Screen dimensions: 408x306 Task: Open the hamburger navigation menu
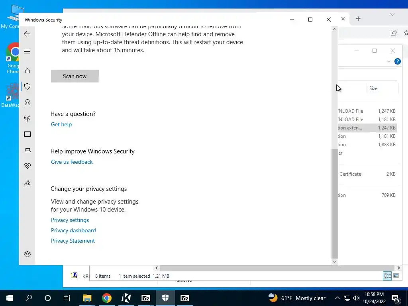pos(27,51)
